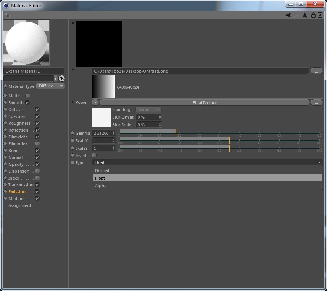The height and width of the screenshot is (291, 327).
Task: Toggle the Invert checkbox
Action: [94, 155]
